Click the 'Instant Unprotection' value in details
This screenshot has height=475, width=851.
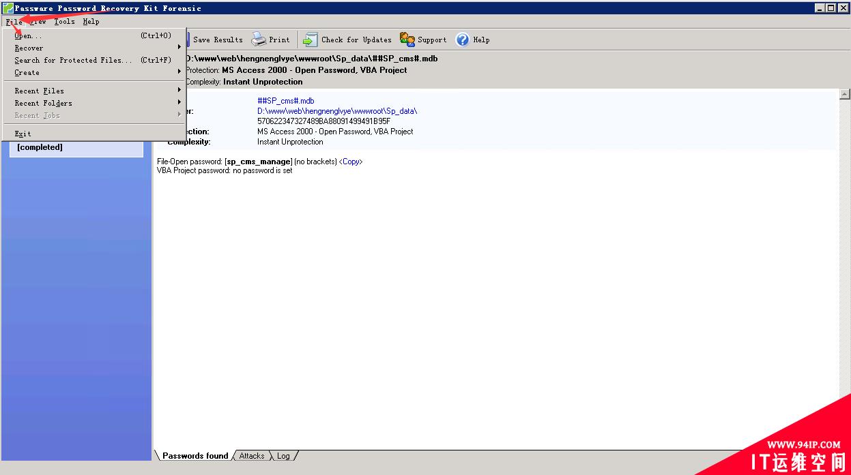[x=290, y=142]
